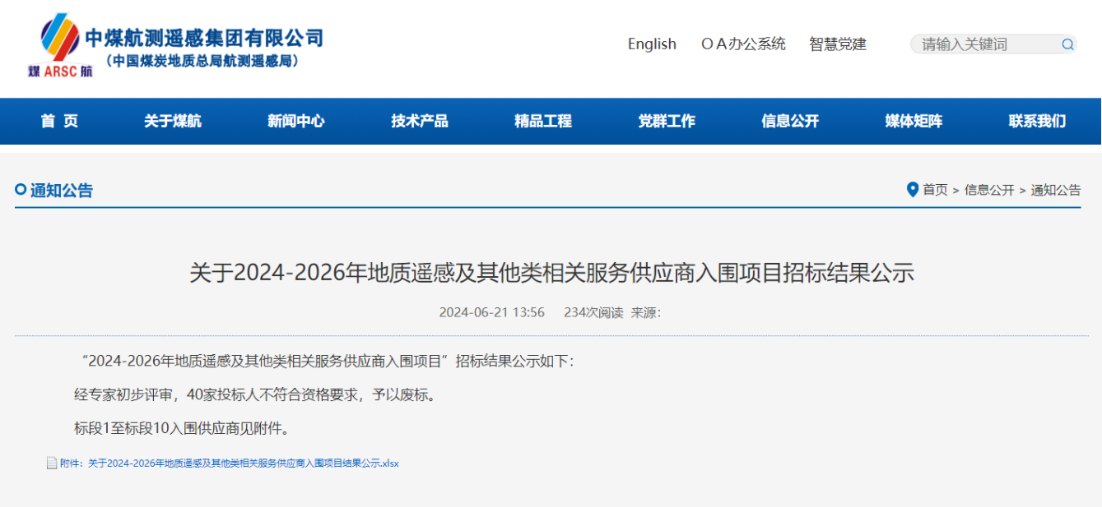Download the 招标结果公示.xlsx attachment
Viewport: 1102px width, 507px height.
coord(230,463)
